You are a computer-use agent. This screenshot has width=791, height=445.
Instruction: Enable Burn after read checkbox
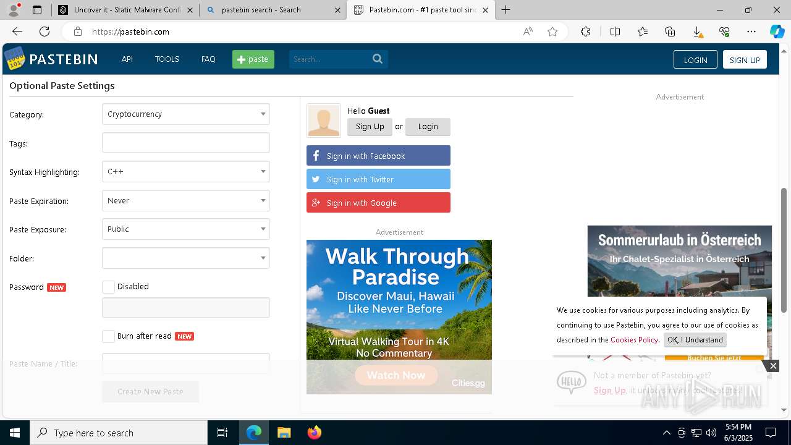click(108, 336)
